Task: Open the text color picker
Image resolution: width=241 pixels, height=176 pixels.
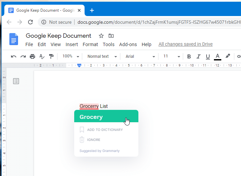Action: [218, 56]
